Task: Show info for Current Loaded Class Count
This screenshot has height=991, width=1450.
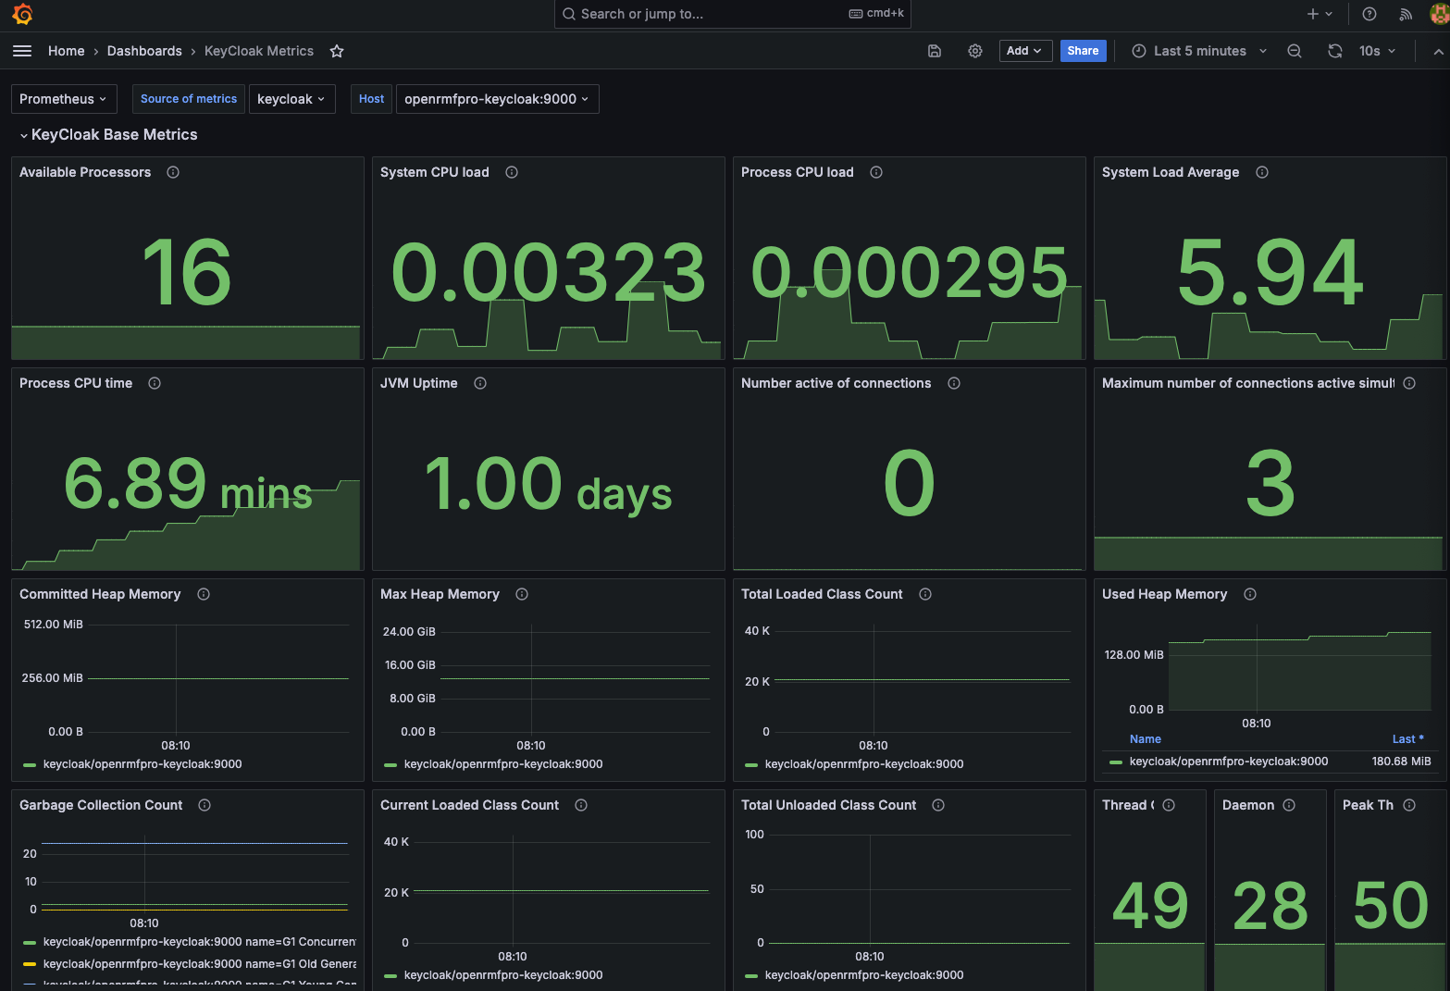Action: pyautogui.click(x=581, y=805)
